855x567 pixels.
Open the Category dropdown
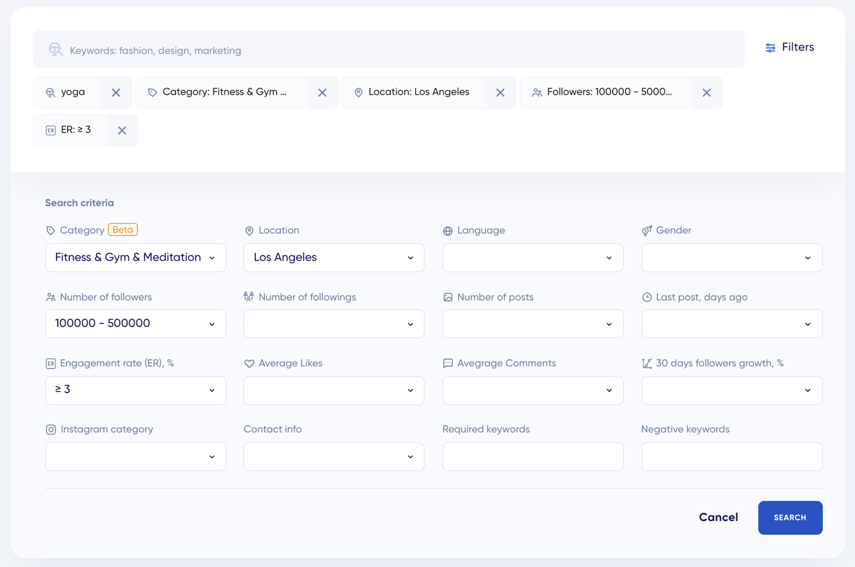tap(135, 257)
